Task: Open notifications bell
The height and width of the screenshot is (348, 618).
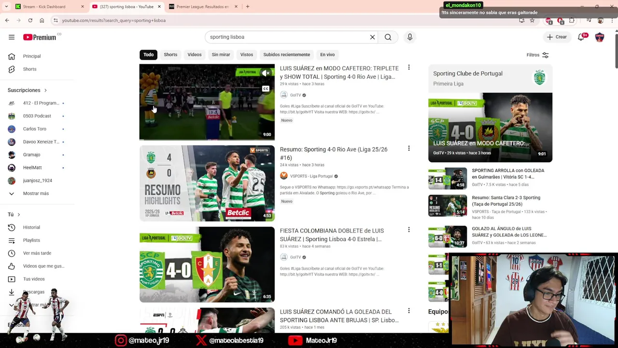Action: [581, 37]
